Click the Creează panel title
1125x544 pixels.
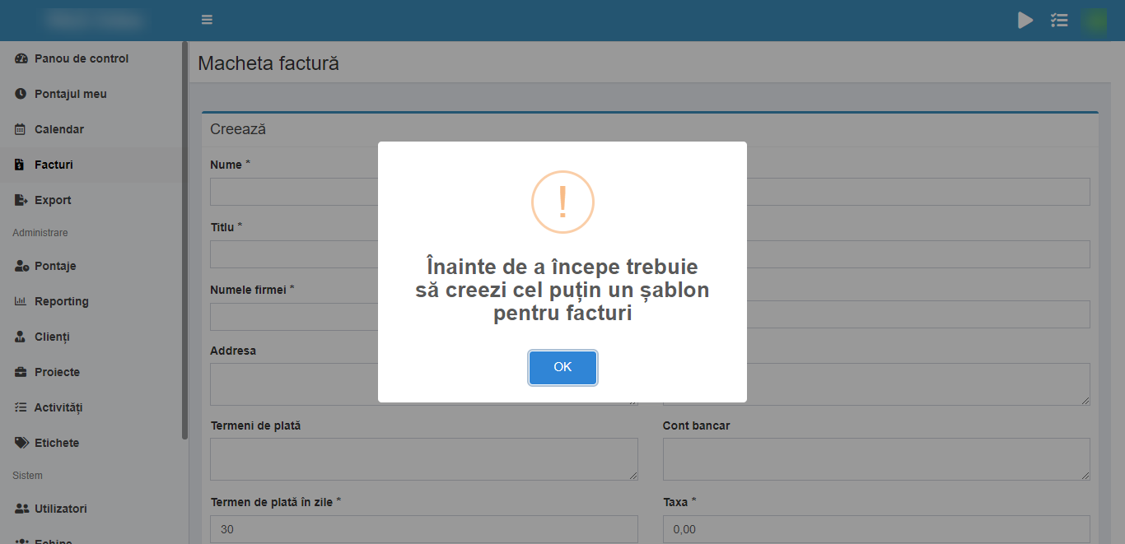point(238,129)
